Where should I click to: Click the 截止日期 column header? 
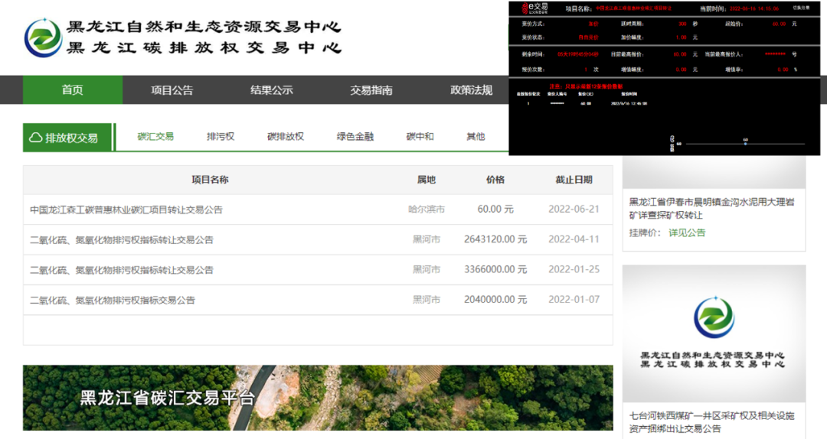click(574, 180)
